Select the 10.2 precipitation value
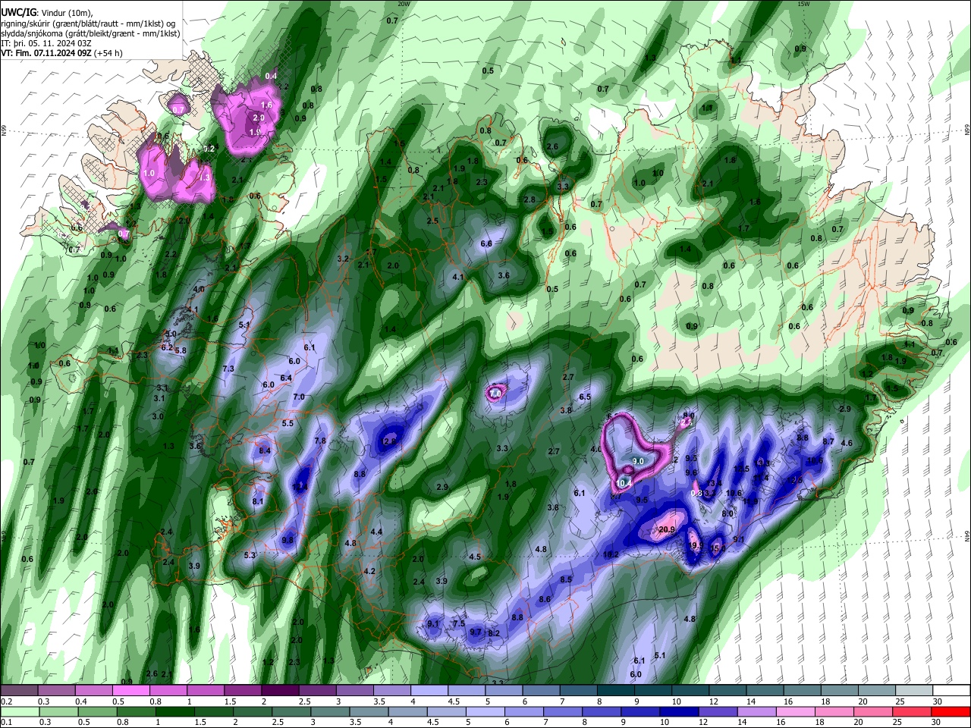 (x=611, y=554)
